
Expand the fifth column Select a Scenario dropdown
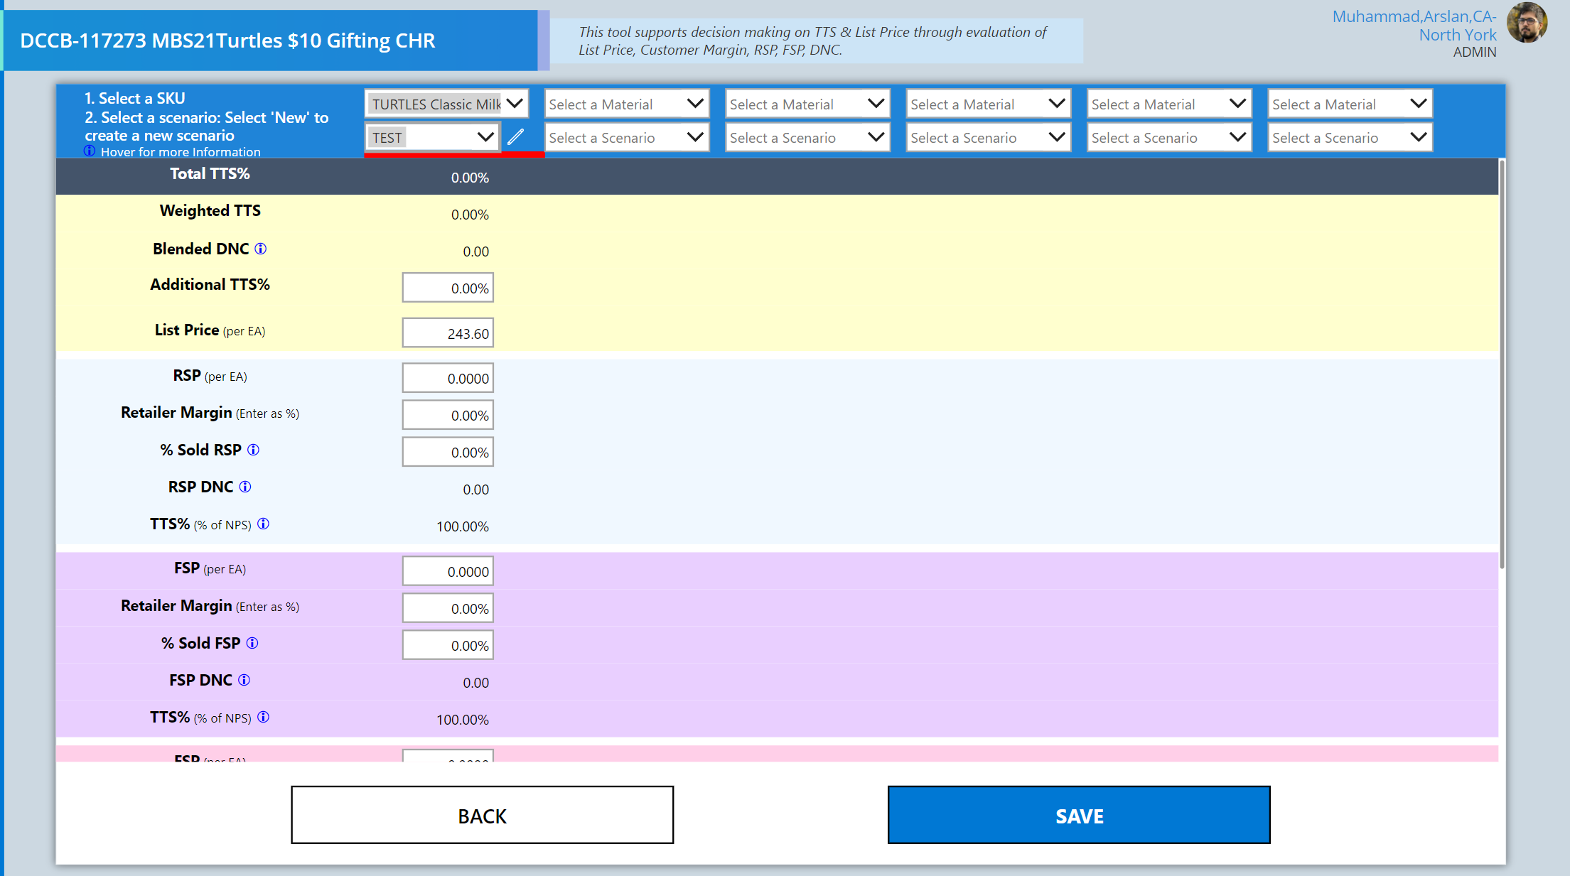(1169, 137)
